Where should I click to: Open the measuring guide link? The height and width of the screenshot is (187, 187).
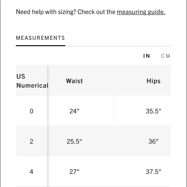141,12
